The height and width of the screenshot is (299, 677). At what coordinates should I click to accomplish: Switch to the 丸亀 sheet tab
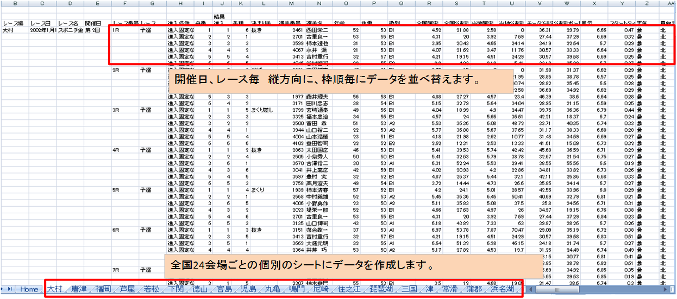click(273, 289)
